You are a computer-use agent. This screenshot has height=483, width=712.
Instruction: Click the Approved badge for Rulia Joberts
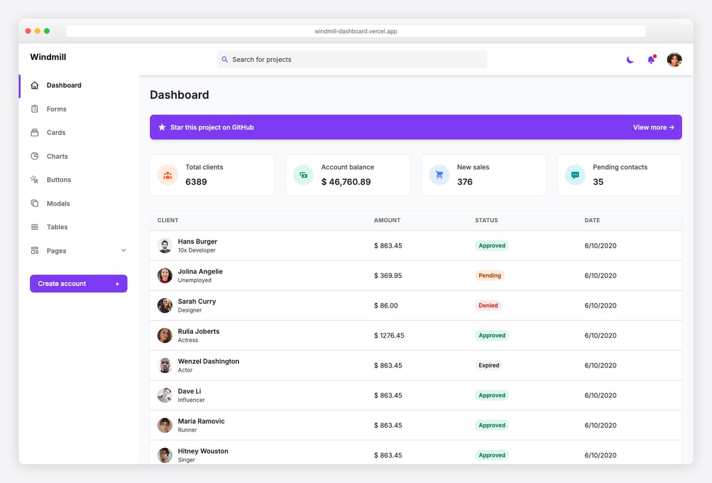pos(492,335)
